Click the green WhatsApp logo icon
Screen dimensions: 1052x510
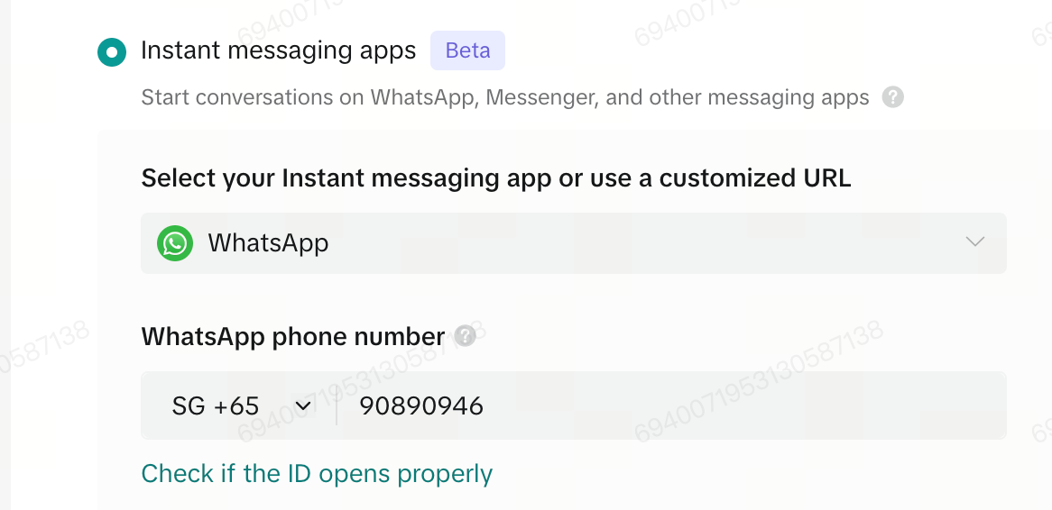175,242
